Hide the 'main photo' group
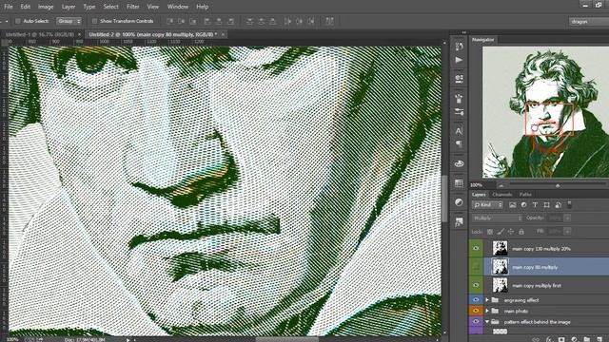This screenshot has width=609, height=342. point(476,311)
